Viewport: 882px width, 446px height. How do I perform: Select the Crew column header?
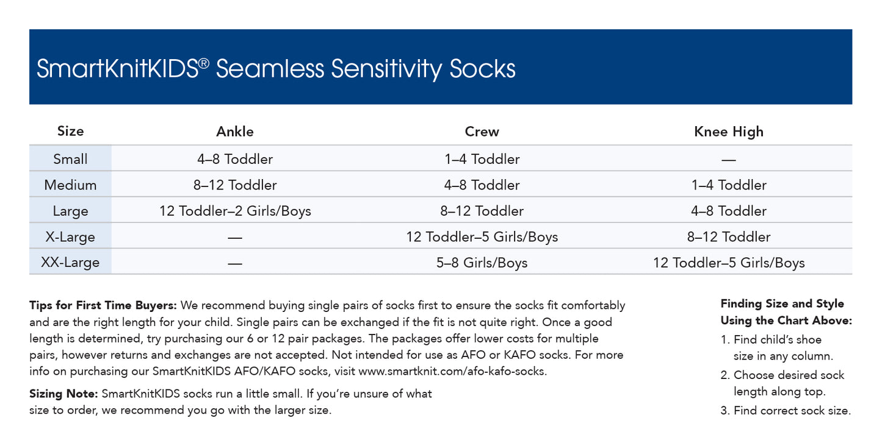482,132
